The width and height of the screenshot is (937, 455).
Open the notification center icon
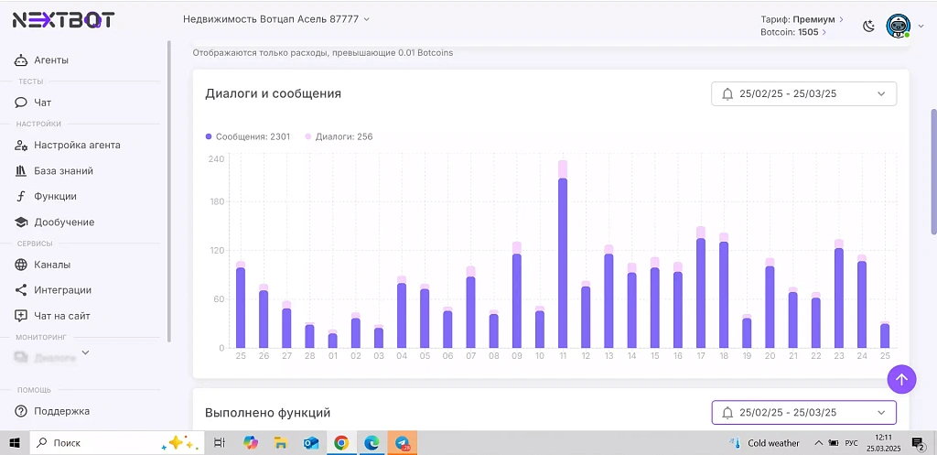[918, 443]
